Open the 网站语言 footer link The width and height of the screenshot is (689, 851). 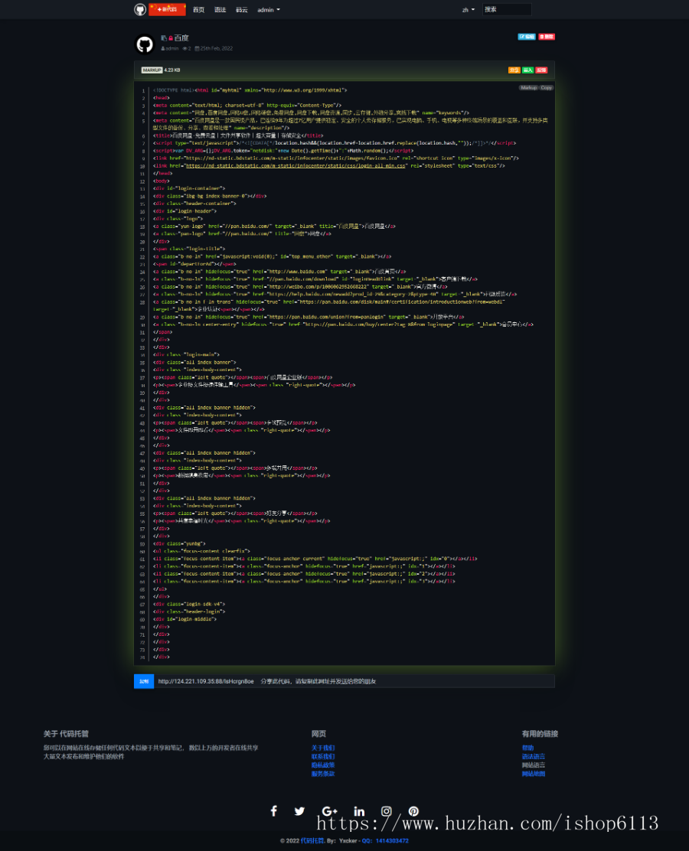[533, 765]
